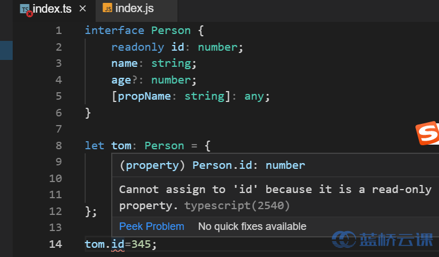
Task: Click the TypeScript file icon on index.ts tab
Action: 25,9
